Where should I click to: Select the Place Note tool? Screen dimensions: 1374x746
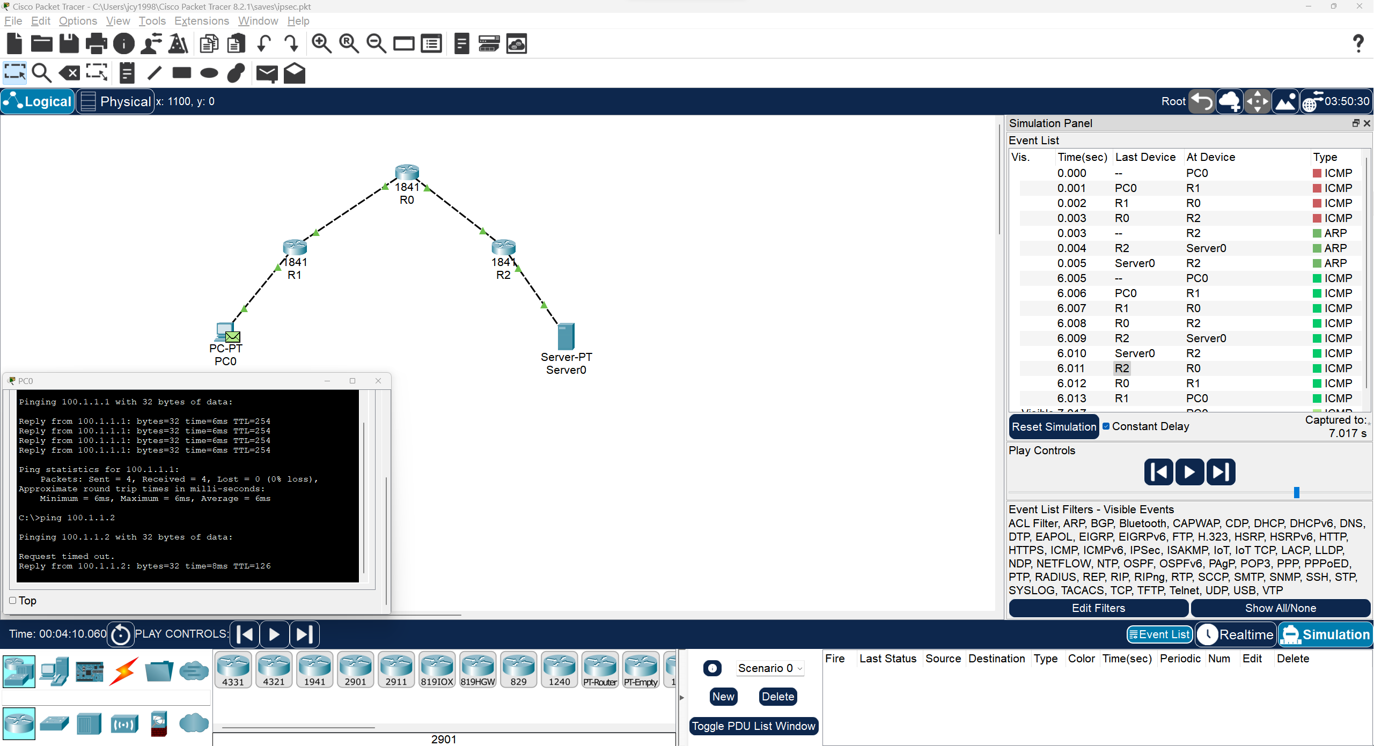click(x=127, y=73)
